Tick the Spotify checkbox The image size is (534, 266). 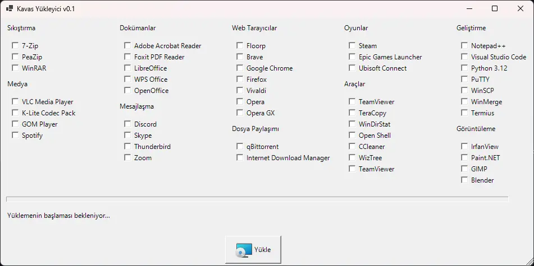pos(15,135)
